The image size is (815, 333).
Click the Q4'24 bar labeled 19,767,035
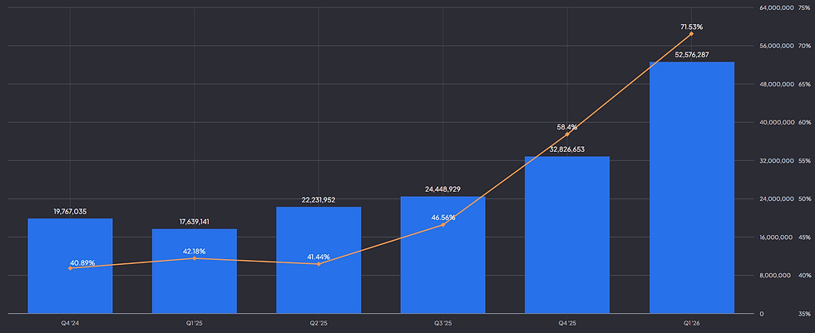pos(70,266)
